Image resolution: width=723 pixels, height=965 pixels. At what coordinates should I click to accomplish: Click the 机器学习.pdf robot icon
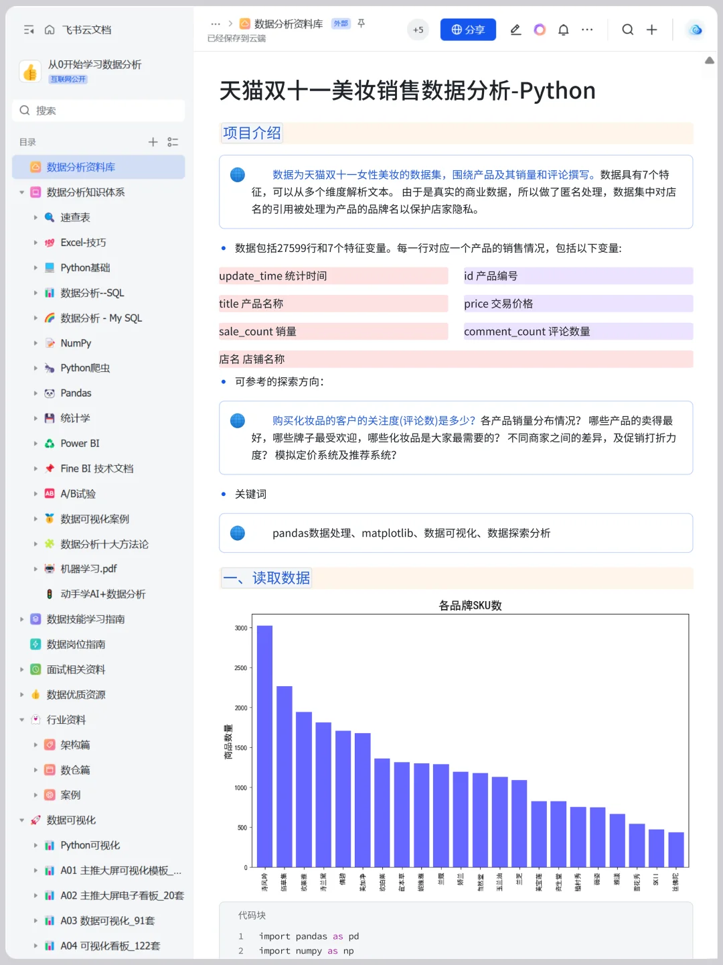pos(50,569)
